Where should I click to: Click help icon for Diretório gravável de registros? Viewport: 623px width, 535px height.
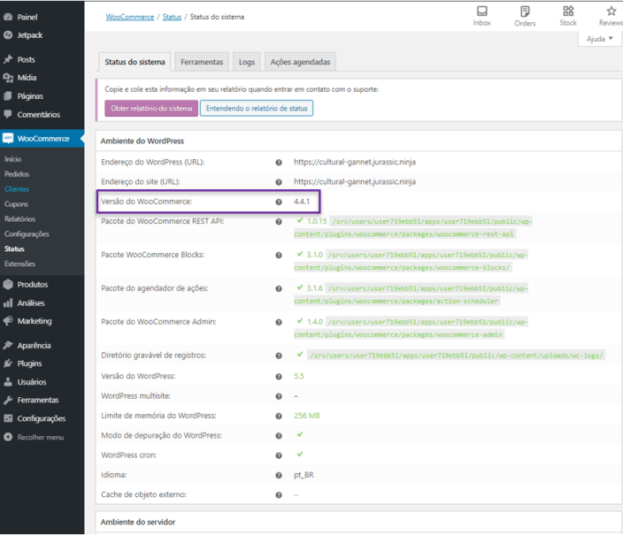tap(279, 355)
